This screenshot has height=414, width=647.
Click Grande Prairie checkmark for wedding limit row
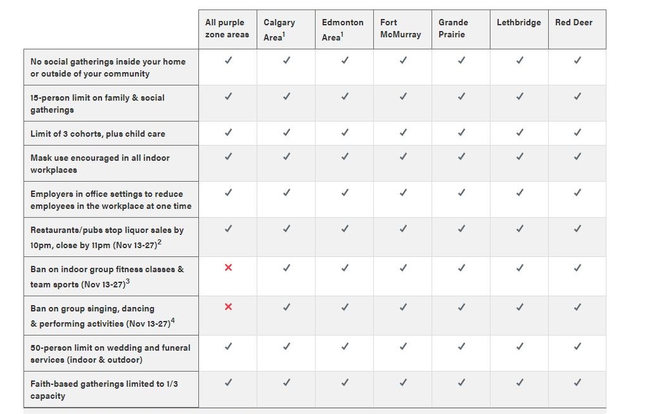click(x=461, y=346)
